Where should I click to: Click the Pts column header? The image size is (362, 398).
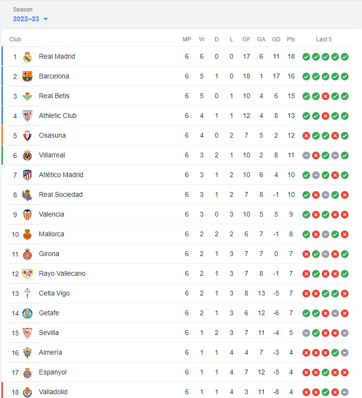(291, 39)
